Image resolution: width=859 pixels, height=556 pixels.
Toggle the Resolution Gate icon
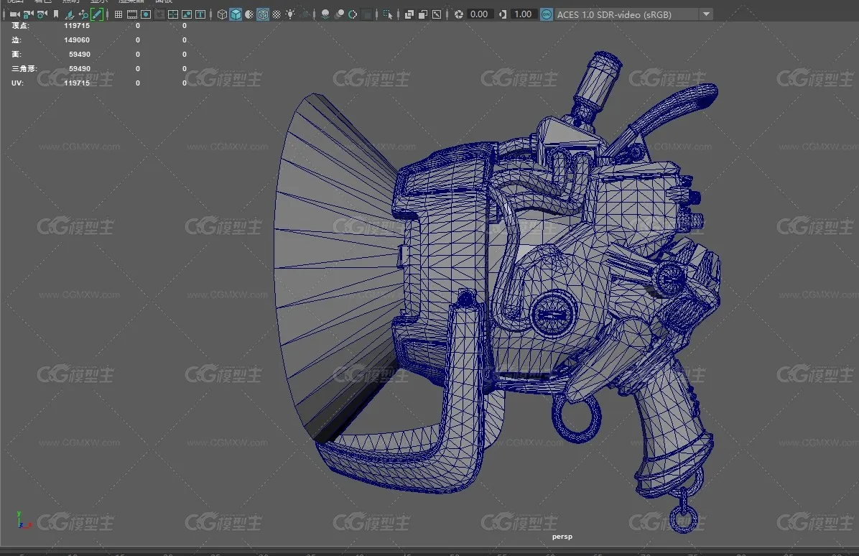pos(146,14)
